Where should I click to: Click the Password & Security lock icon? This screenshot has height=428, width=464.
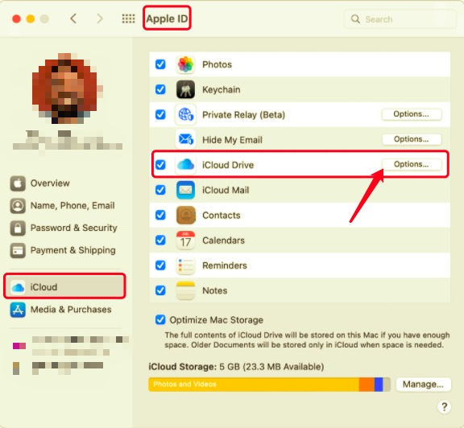coord(18,228)
